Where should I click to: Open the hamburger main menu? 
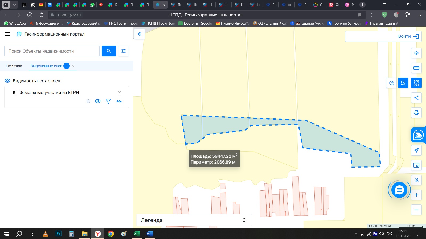(x=7, y=34)
